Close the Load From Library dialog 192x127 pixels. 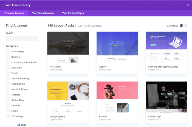click(x=187, y=5)
